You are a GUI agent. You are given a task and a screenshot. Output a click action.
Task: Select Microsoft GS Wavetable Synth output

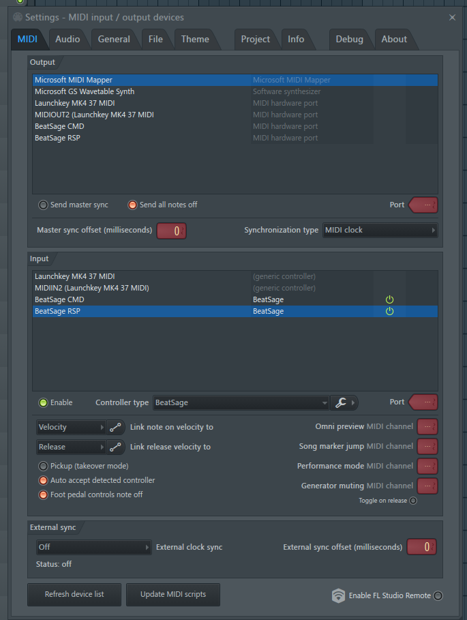point(235,91)
